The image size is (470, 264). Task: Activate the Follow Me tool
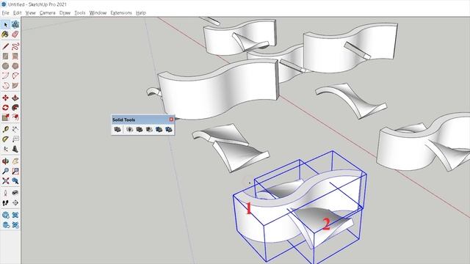coord(15,108)
